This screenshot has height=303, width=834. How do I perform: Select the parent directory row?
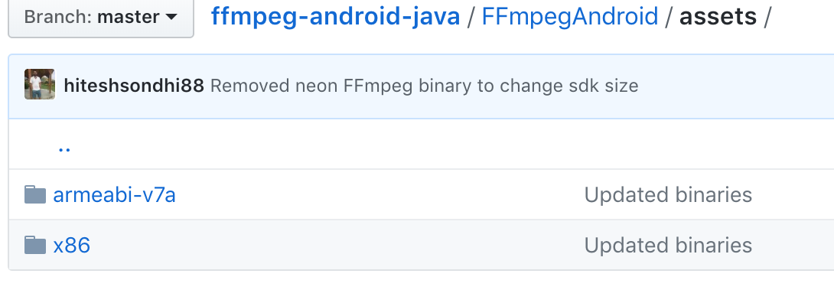point(422,145)
